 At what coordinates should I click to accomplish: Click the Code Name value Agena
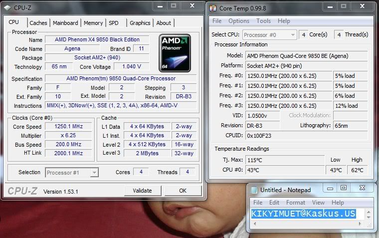tap(72, 48)
